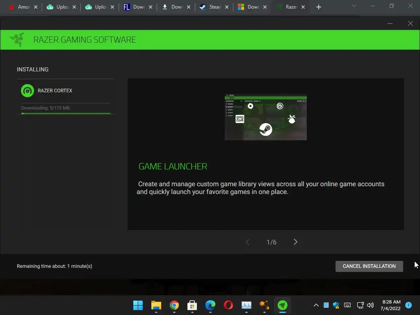420x315 pixels.
Task: Open Microsoft Store from the taskbar
Action: click(x=192, y=305)
